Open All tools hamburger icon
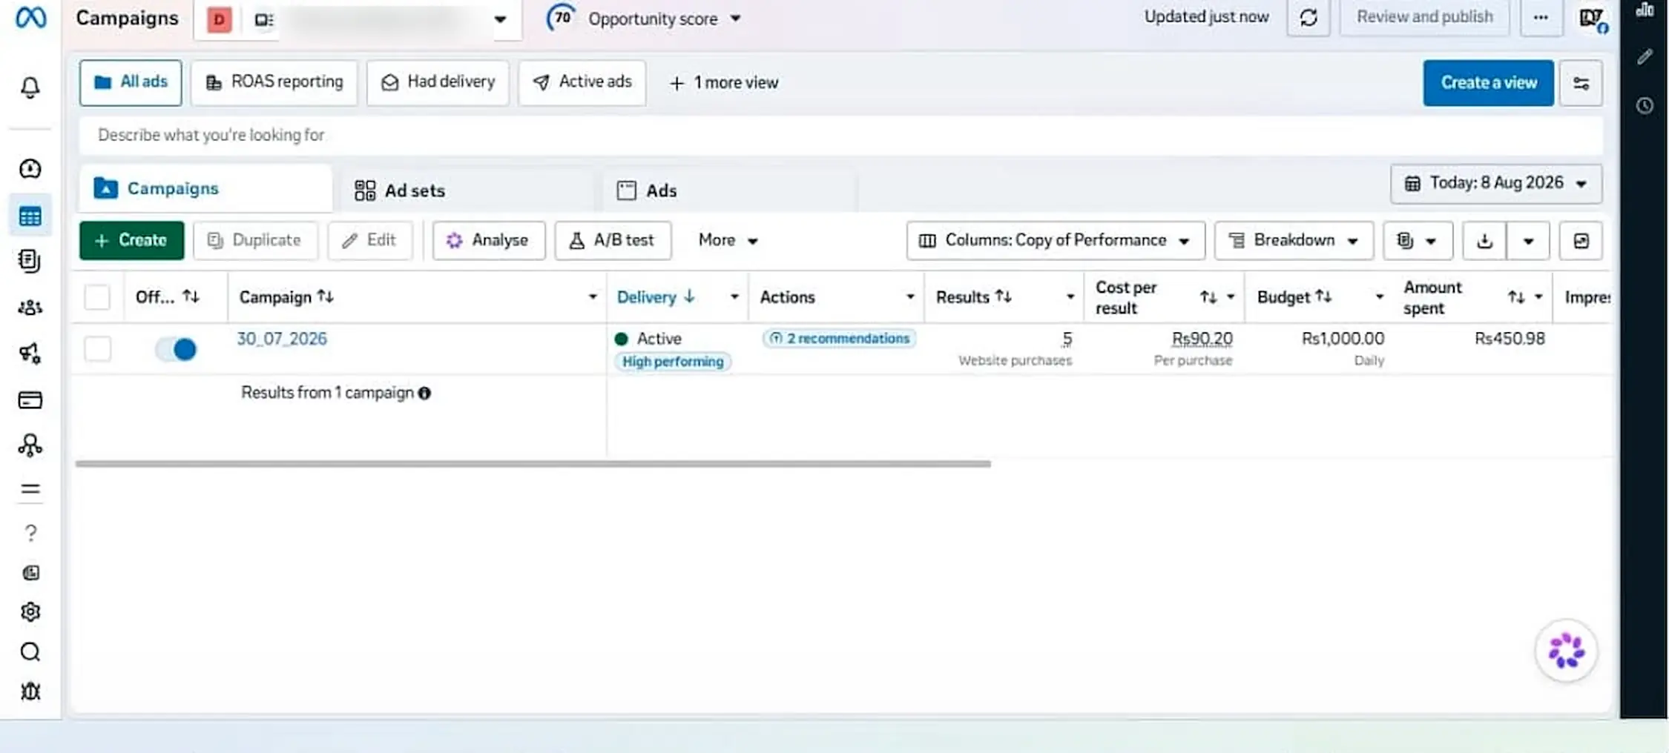This screenshot has height=753, width=1669. [x=30, y=489]
